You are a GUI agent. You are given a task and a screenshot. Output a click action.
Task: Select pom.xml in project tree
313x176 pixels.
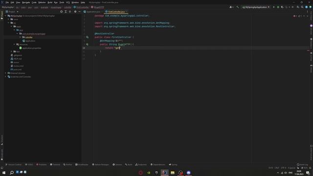click(x=16, y=69)
